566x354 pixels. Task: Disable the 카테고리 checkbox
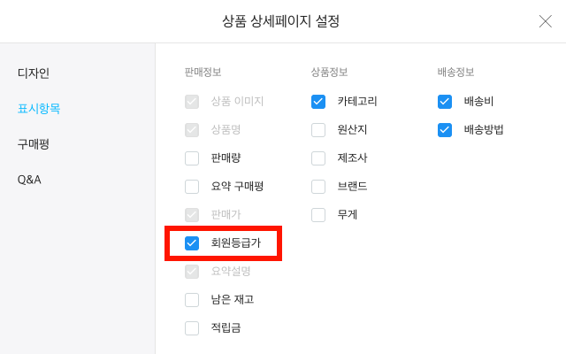[318, 101]
